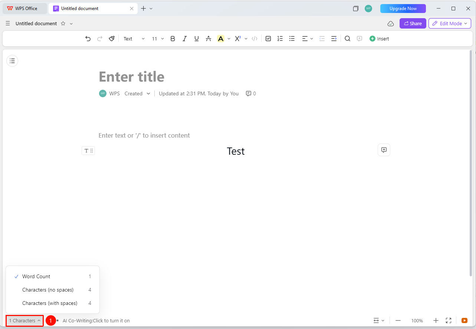Select Characters (with spaces) option

click(x=53, y=303)
